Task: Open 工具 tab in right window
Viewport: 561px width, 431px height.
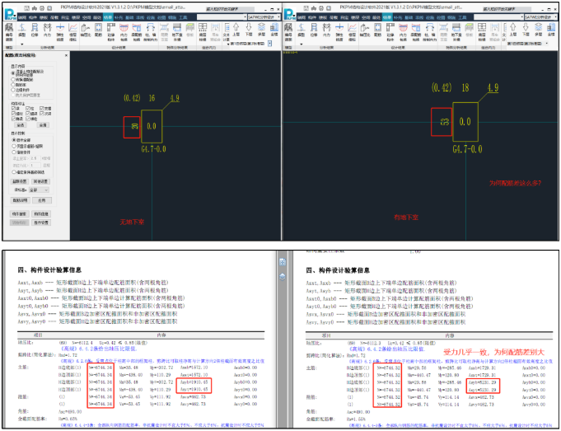Action: click(x=462, y=17)
